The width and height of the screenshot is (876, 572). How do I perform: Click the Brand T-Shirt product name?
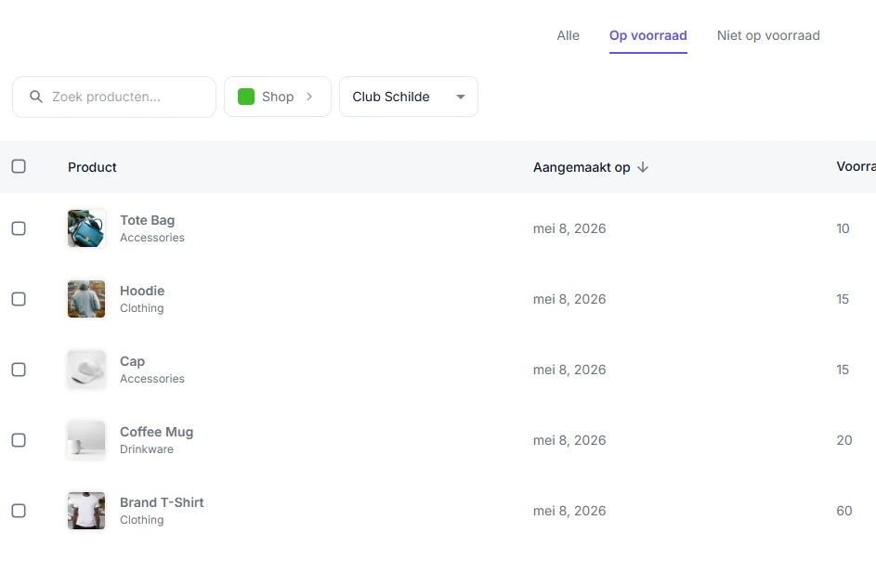tap(162, 502)
